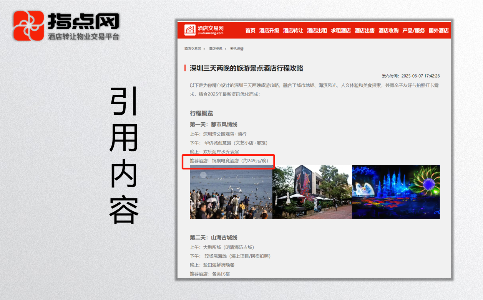
Task: Click the 酒店资讯 breadcrumb link
Action: tap(215, 49)
